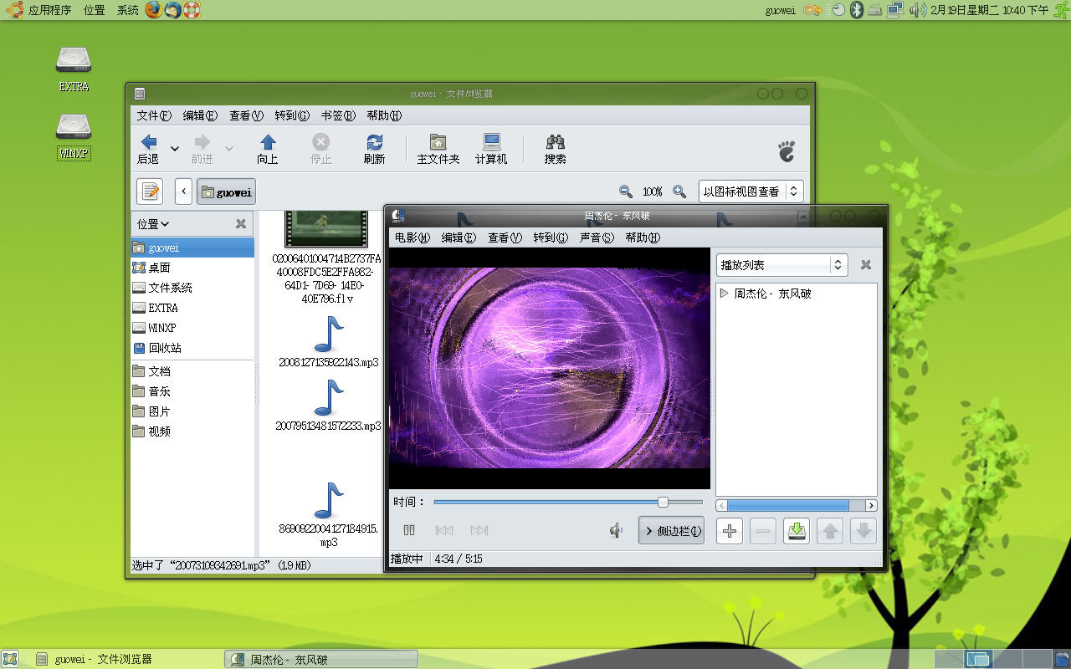Screen dimensions: 1071x669
Task: Open 音乐 bookmark in sidebar
Action: [192, 391]
